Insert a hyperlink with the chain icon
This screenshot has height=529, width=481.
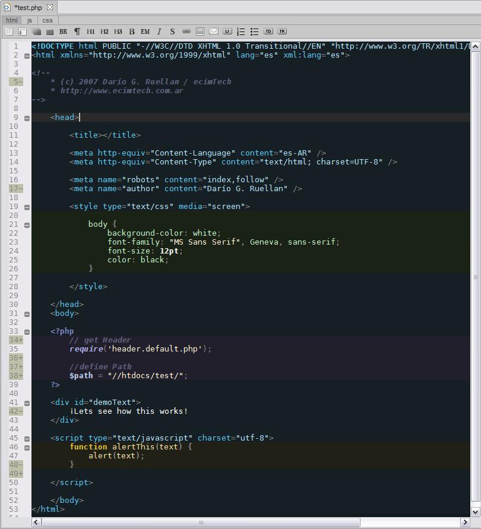click(186, 31)
